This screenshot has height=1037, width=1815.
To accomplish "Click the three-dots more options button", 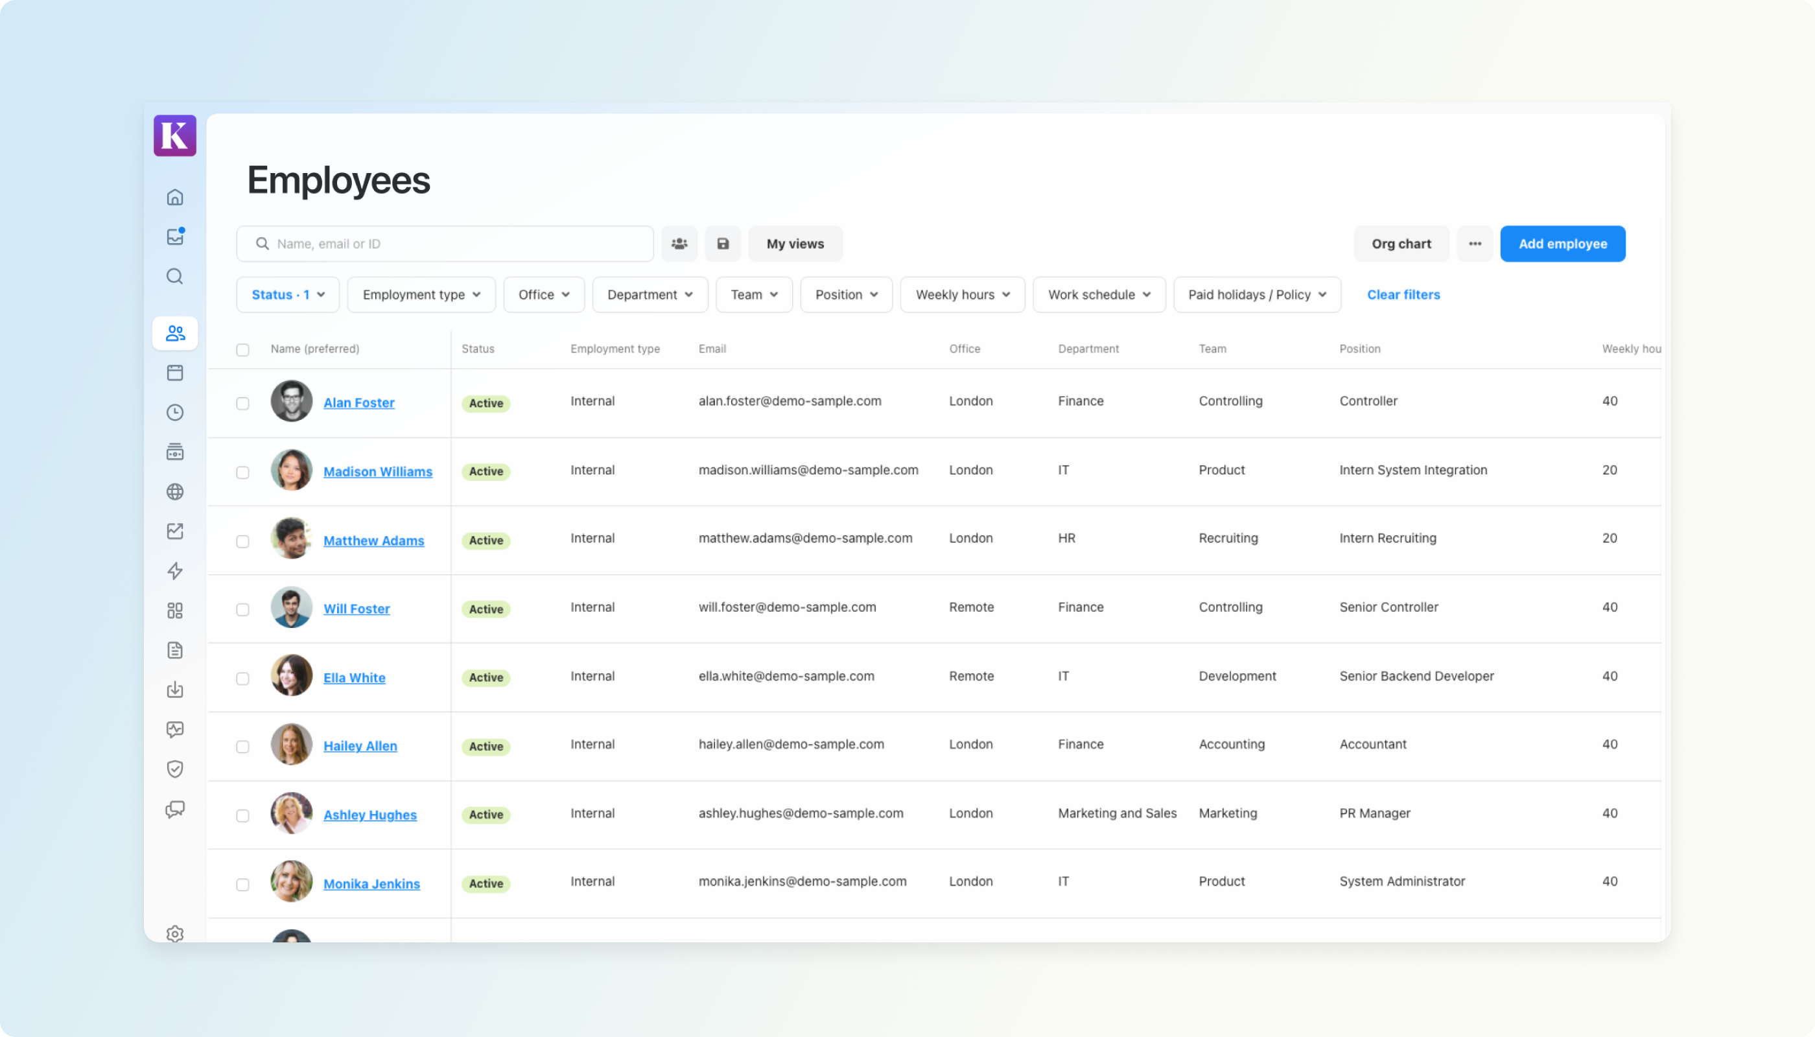I will [x=1475, y=244].
